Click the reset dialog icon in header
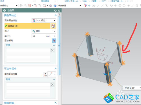This screenshot has height=105, width=141. click(x=55, y=11)
